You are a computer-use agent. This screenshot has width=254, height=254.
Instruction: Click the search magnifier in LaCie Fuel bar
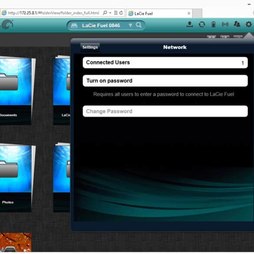pos(139,25)
